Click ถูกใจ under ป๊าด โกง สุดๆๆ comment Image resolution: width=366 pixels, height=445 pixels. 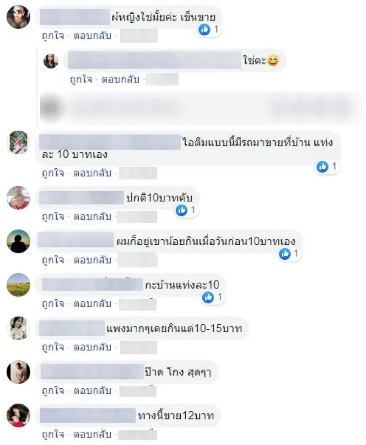pyautogui.click(x=53, y=391)
